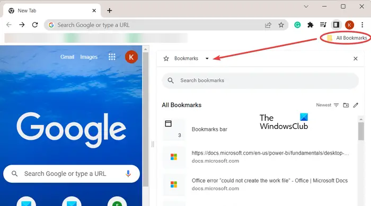The image size is (371, 206).
Task: Add new folder icon in bookmarks panel
Action: click(x=346, y=105)
